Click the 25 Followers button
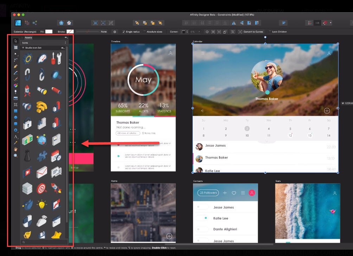Viewport: 353px width, 256px height. point(208,193)
